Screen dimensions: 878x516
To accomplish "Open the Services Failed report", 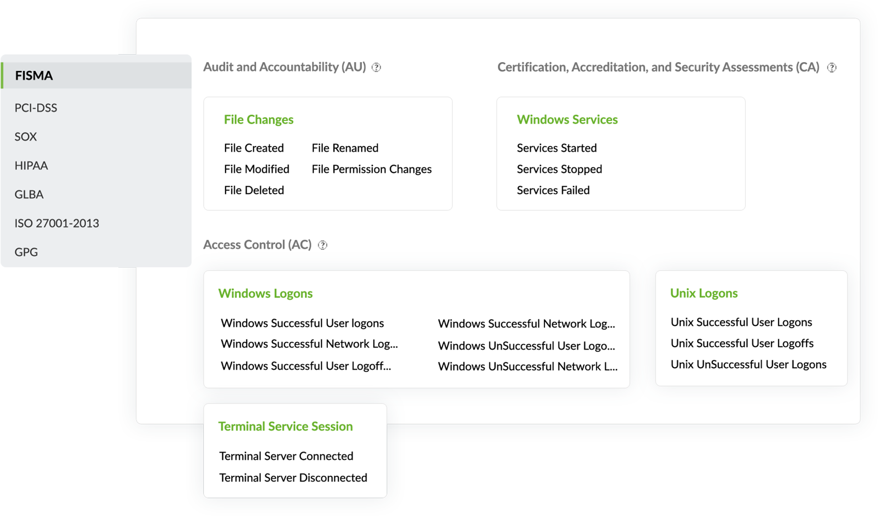I will (x=553, y=190).
